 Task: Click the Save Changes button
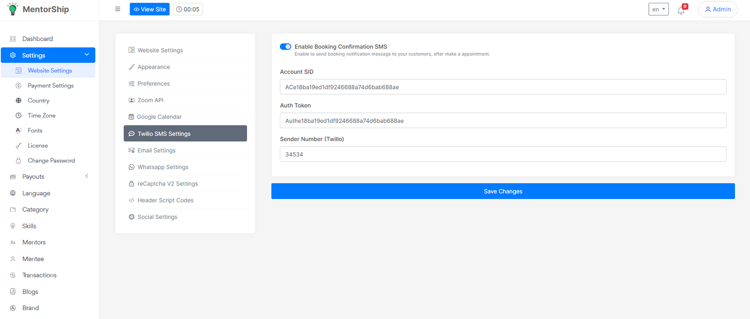click(x=502, y=191)
